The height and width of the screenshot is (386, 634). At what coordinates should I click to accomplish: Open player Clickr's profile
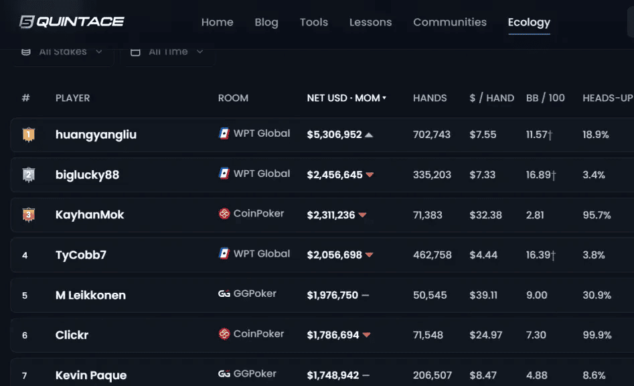[x=72, y=335]
